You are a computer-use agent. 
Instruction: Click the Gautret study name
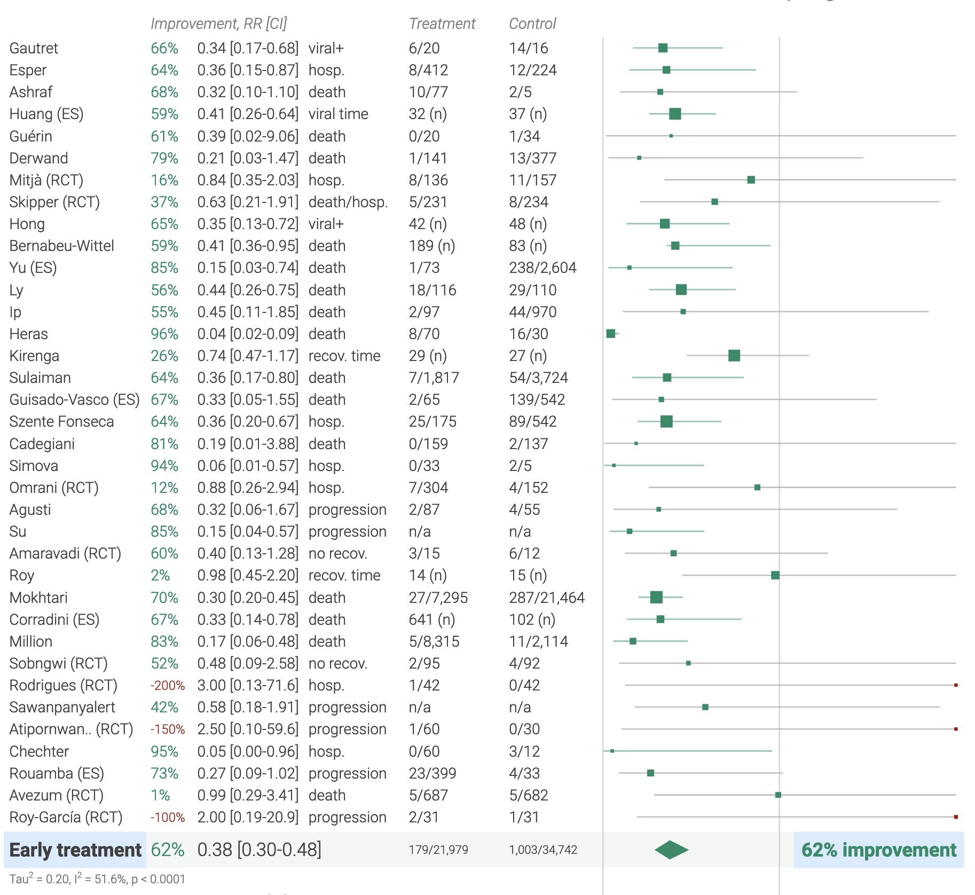[x=34, y=48]
